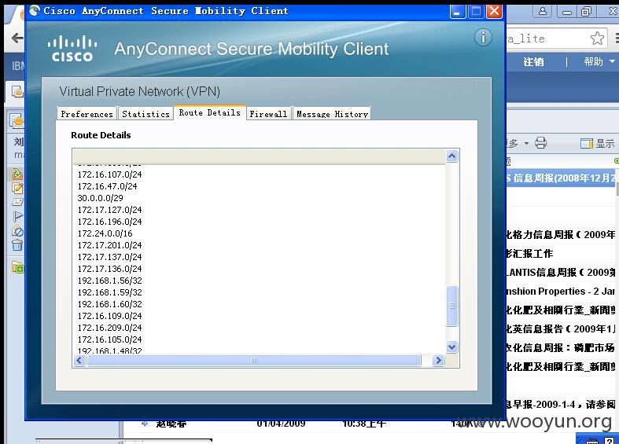The width and height of the screenshot is (619, 444).
Task: Open the email about nshion Properties - 2 Jan
Action: pos(561,292)
